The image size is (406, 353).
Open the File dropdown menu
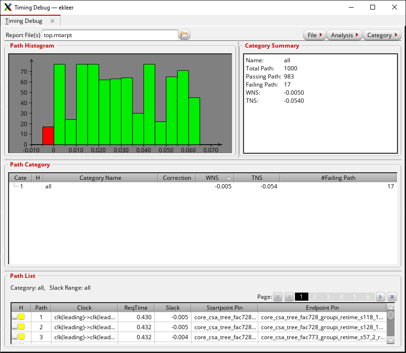coord(315,35)
